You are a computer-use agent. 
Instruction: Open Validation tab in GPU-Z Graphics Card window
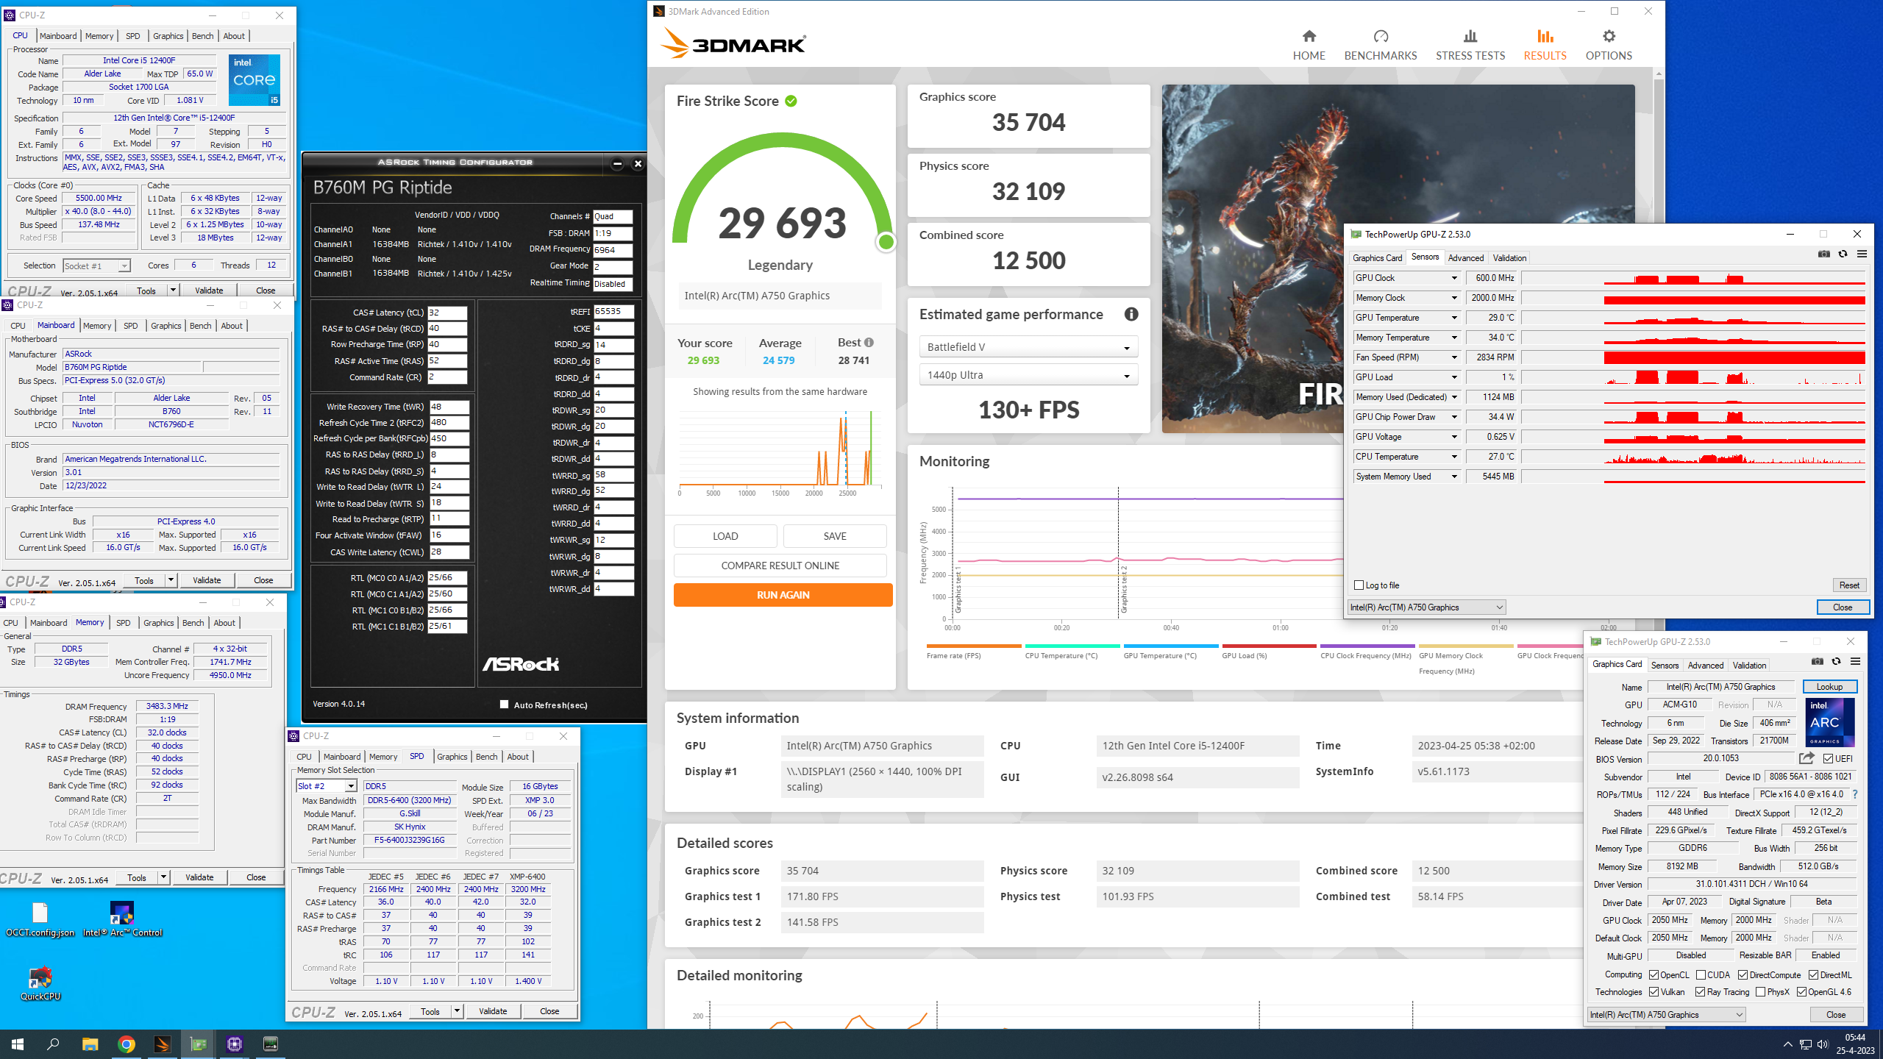(1749, 666)
